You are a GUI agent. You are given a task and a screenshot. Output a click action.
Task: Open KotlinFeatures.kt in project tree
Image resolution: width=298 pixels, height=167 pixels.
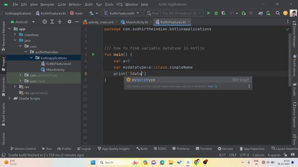tap(59, 64)
